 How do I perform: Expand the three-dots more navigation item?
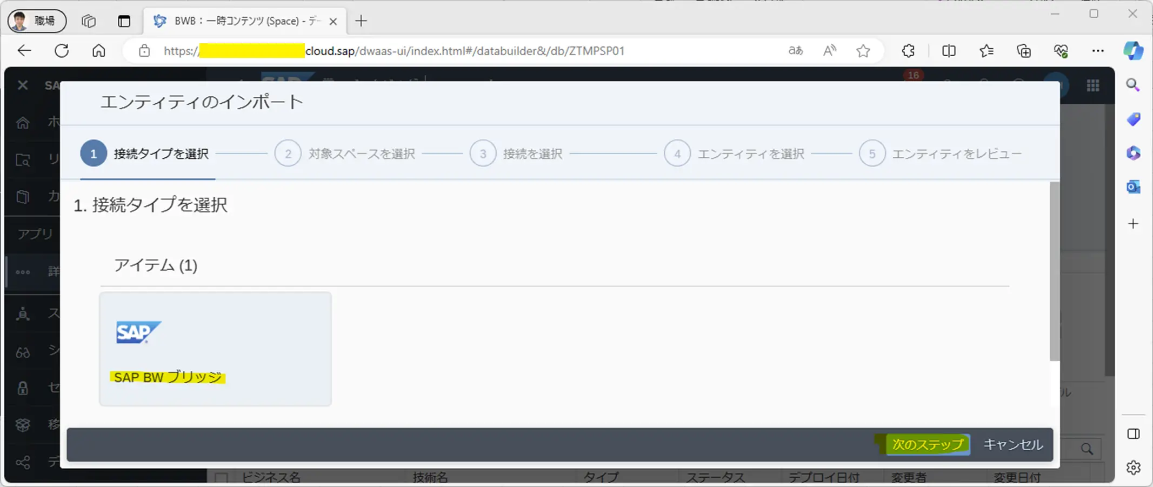(23, 272)
